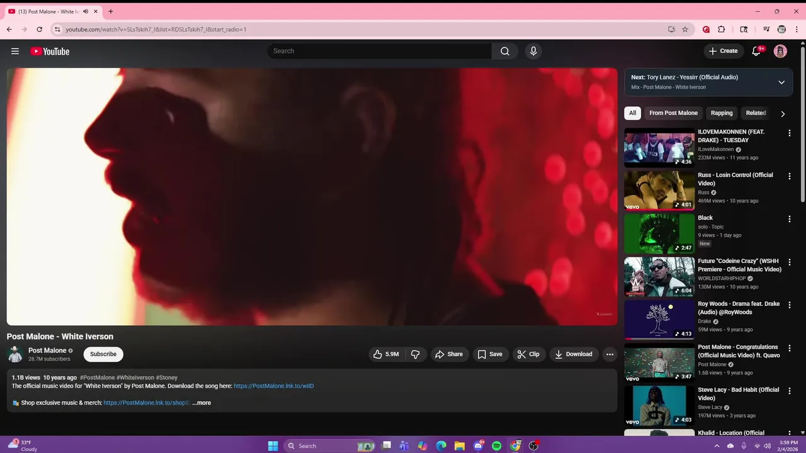The height and width of the screenshot is (453, 806).
Task: Click the taskbar Search box
Action: [329, 445]
